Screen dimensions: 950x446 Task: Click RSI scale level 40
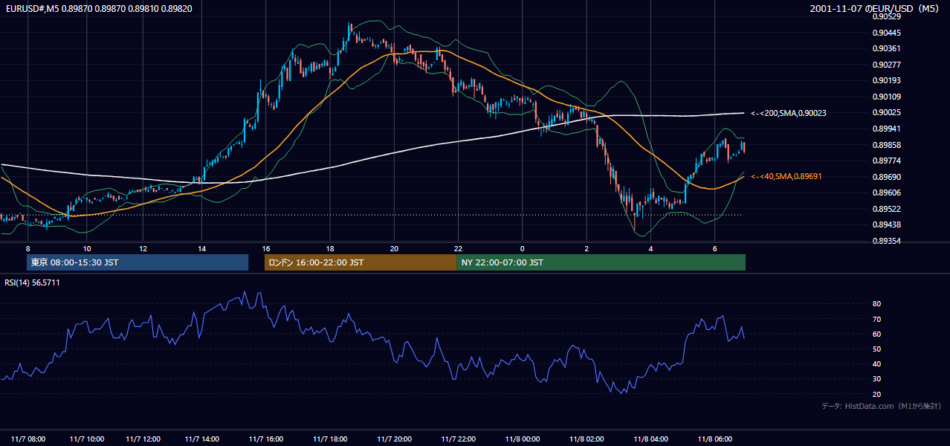pos(876,364)
